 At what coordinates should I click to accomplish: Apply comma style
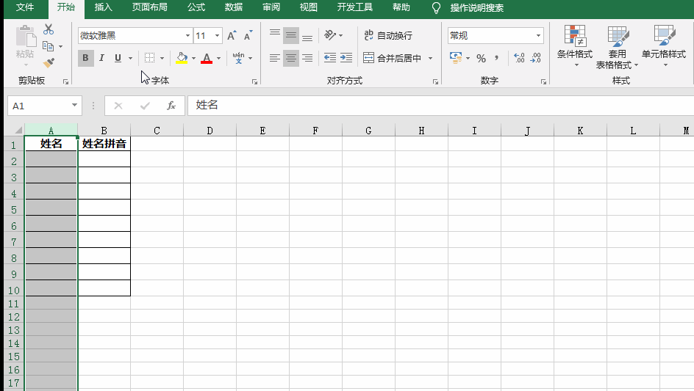496,58
